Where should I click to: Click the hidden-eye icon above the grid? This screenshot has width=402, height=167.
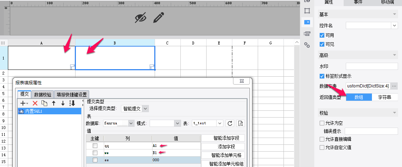click(x=141, y=18)
